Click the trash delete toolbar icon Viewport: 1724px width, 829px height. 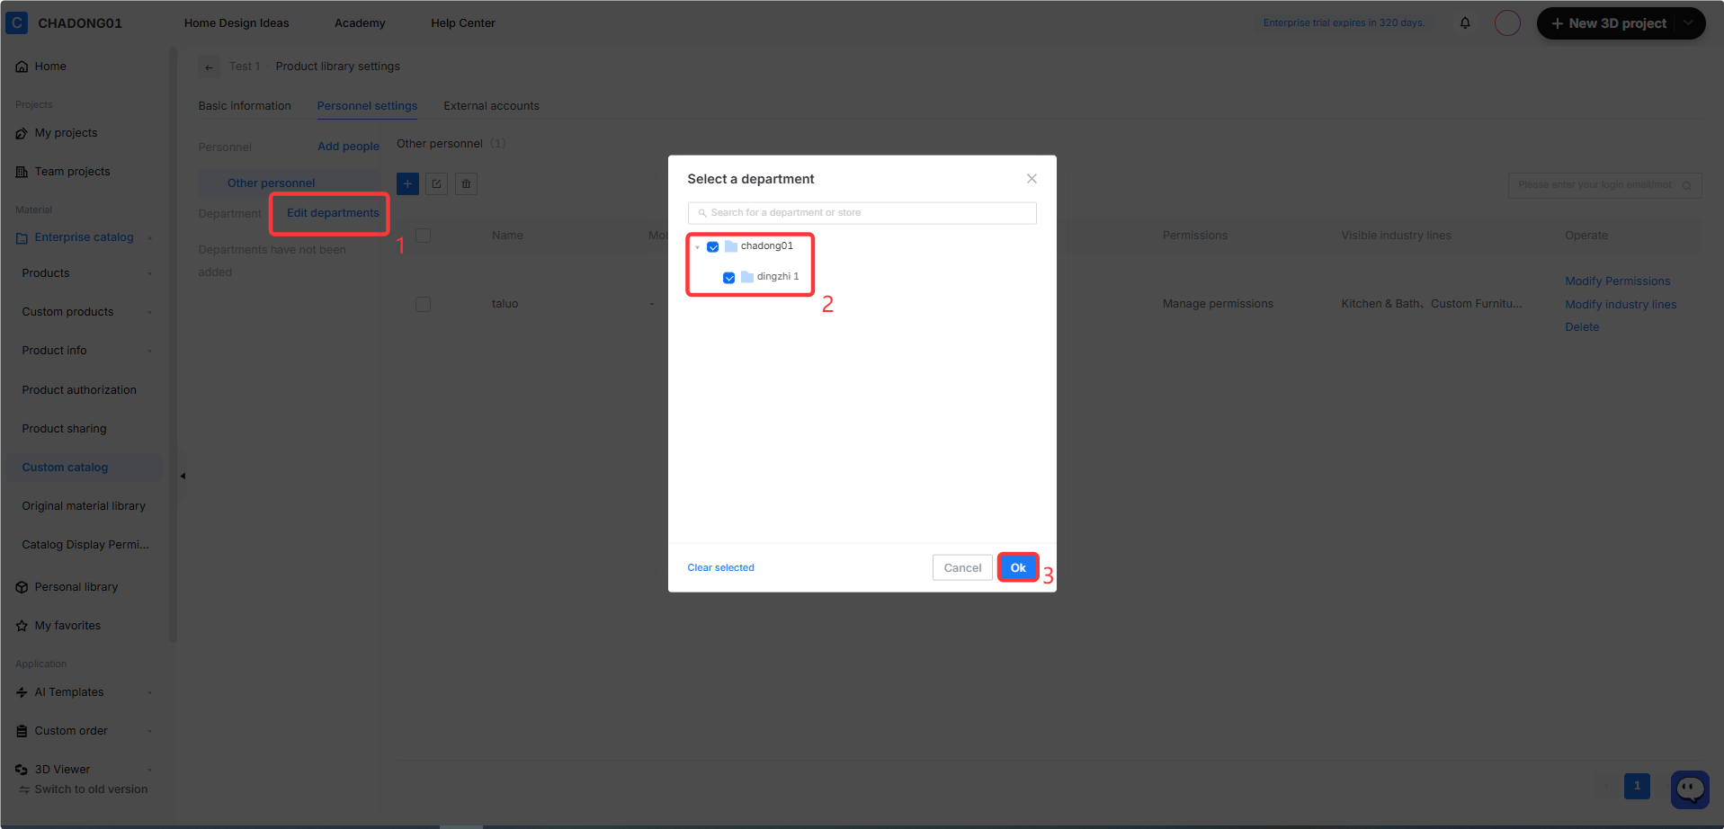point(466,184)
